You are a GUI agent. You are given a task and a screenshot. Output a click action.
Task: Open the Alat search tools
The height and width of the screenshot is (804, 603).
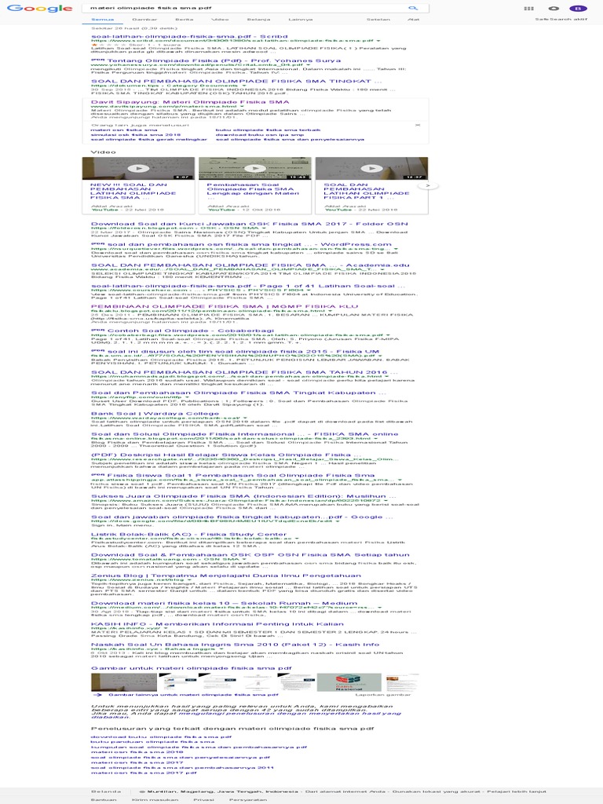pos(413,20)
